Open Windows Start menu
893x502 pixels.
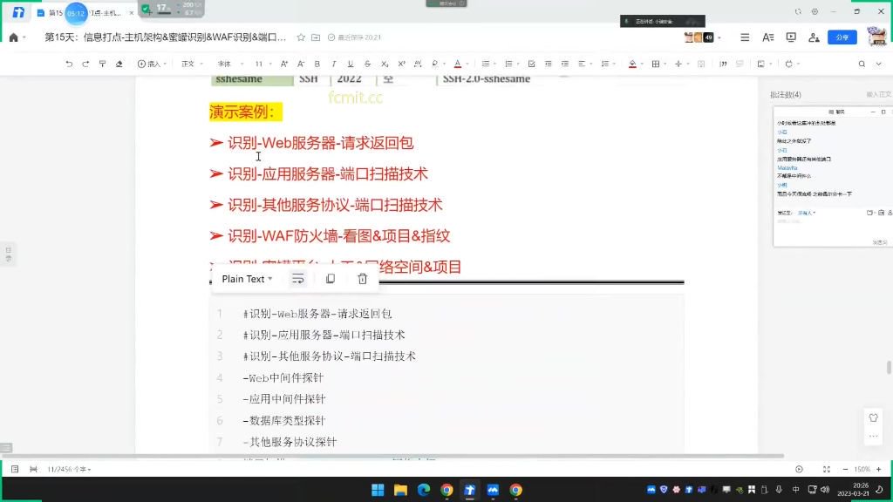[x=378, y=490]
